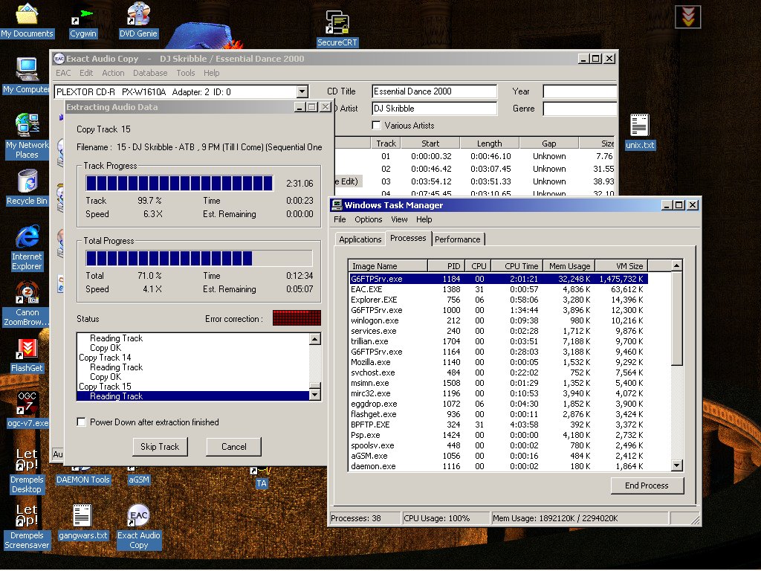Open the FlashGet desktop icon

pos(27,349)
